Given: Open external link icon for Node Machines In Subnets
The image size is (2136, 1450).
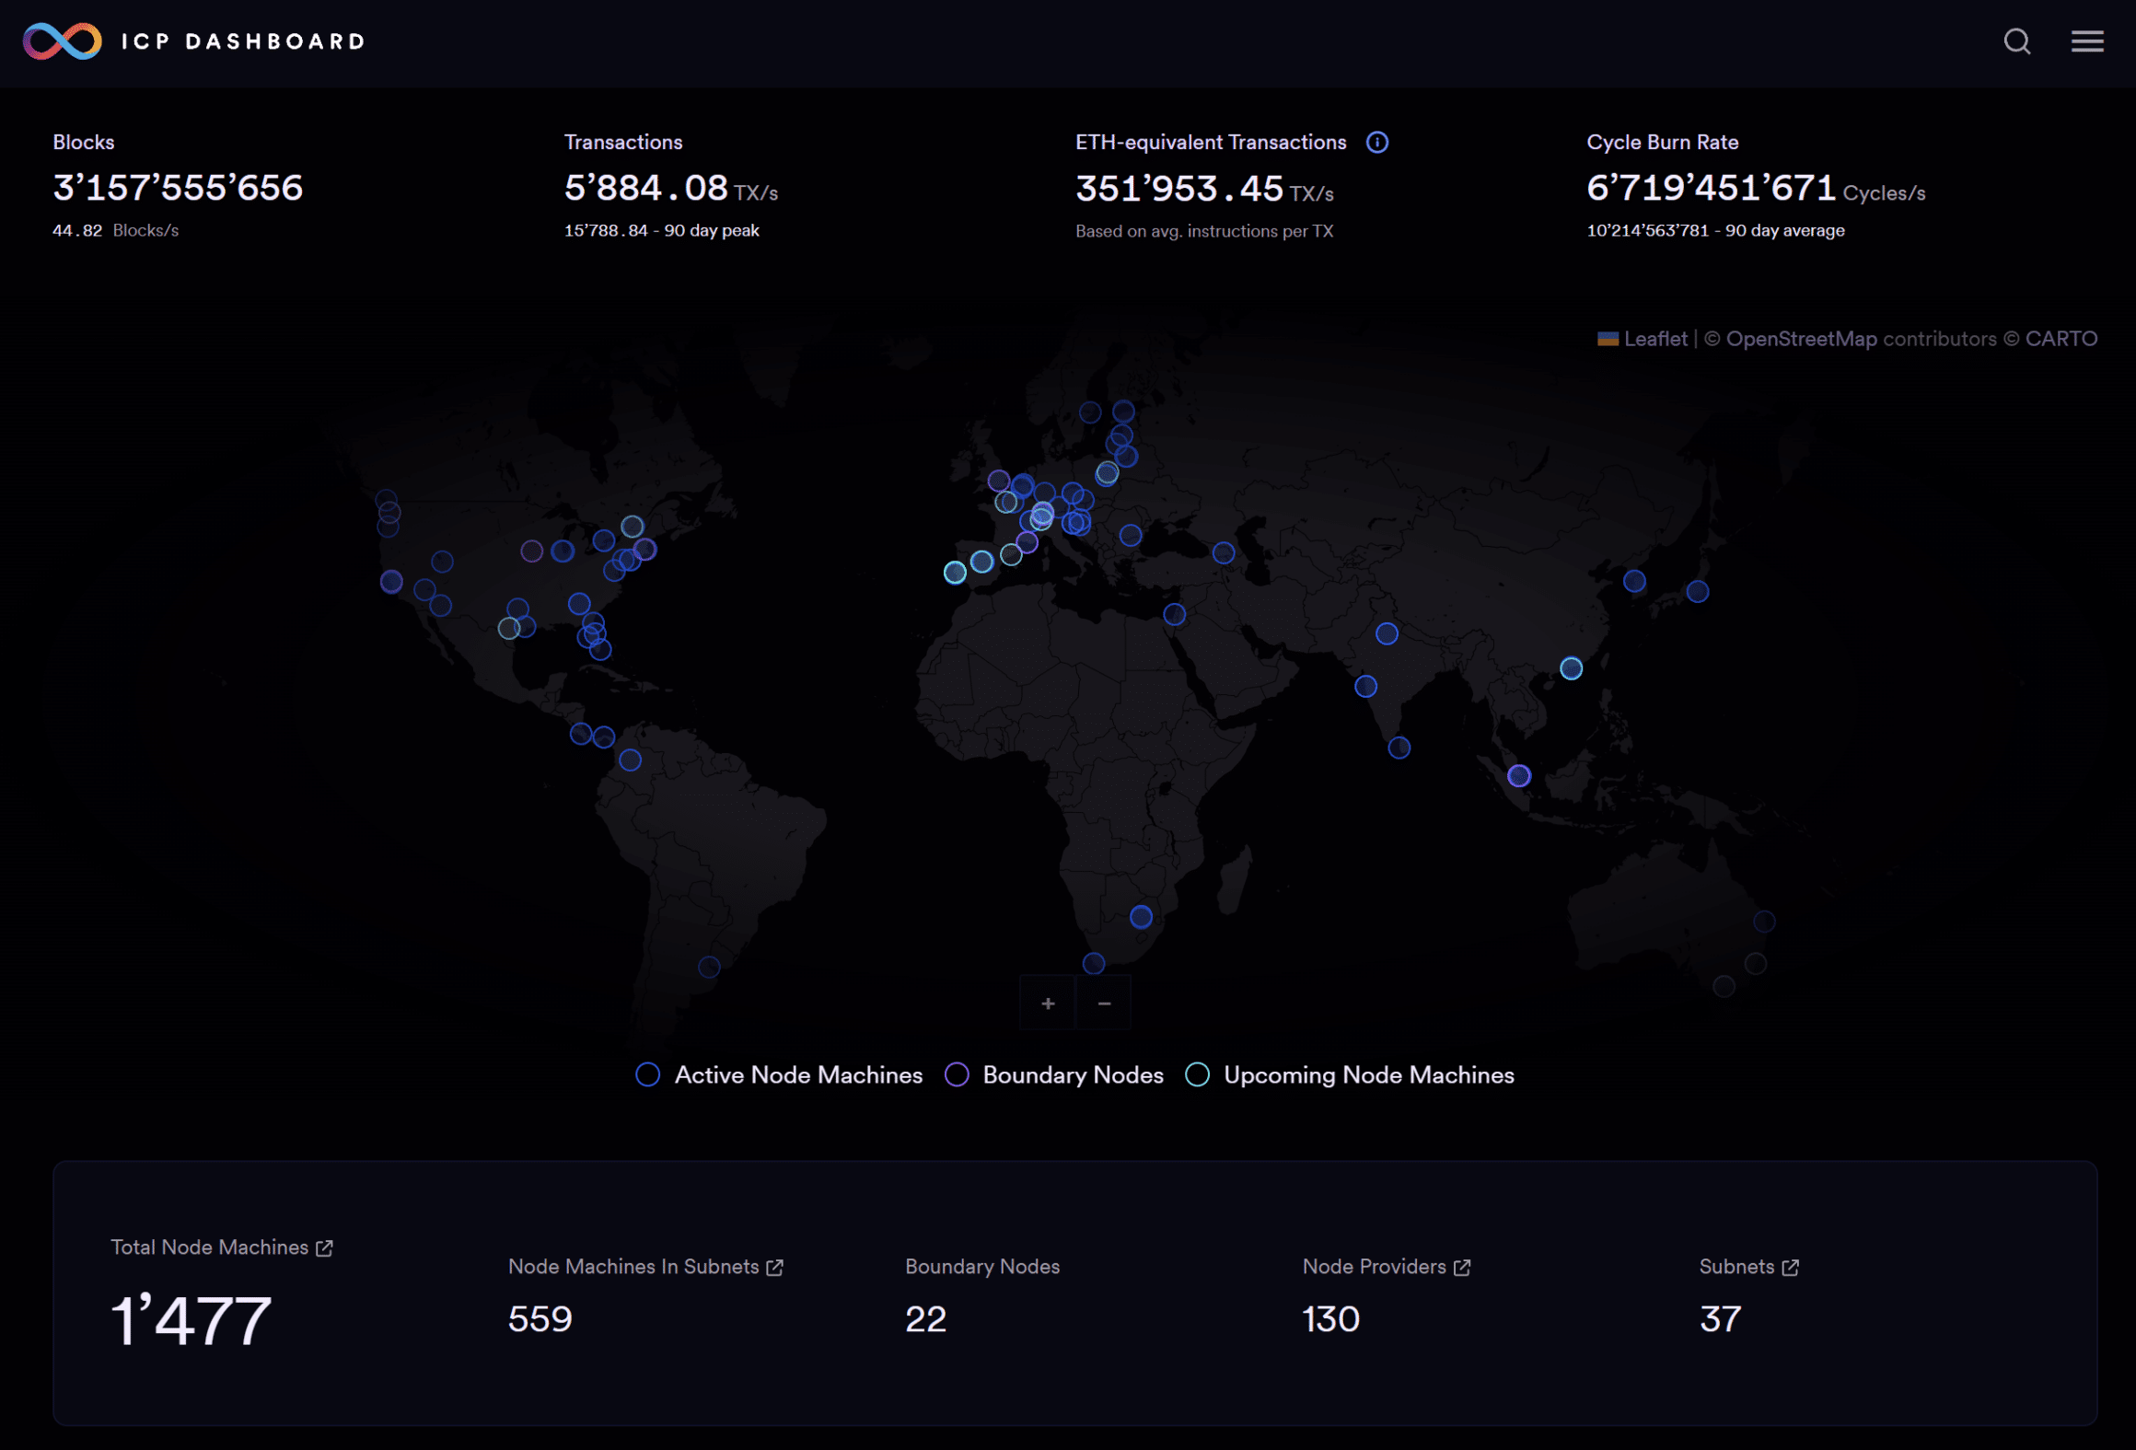Looking at the screenshot, I should tap(774, 1268).
